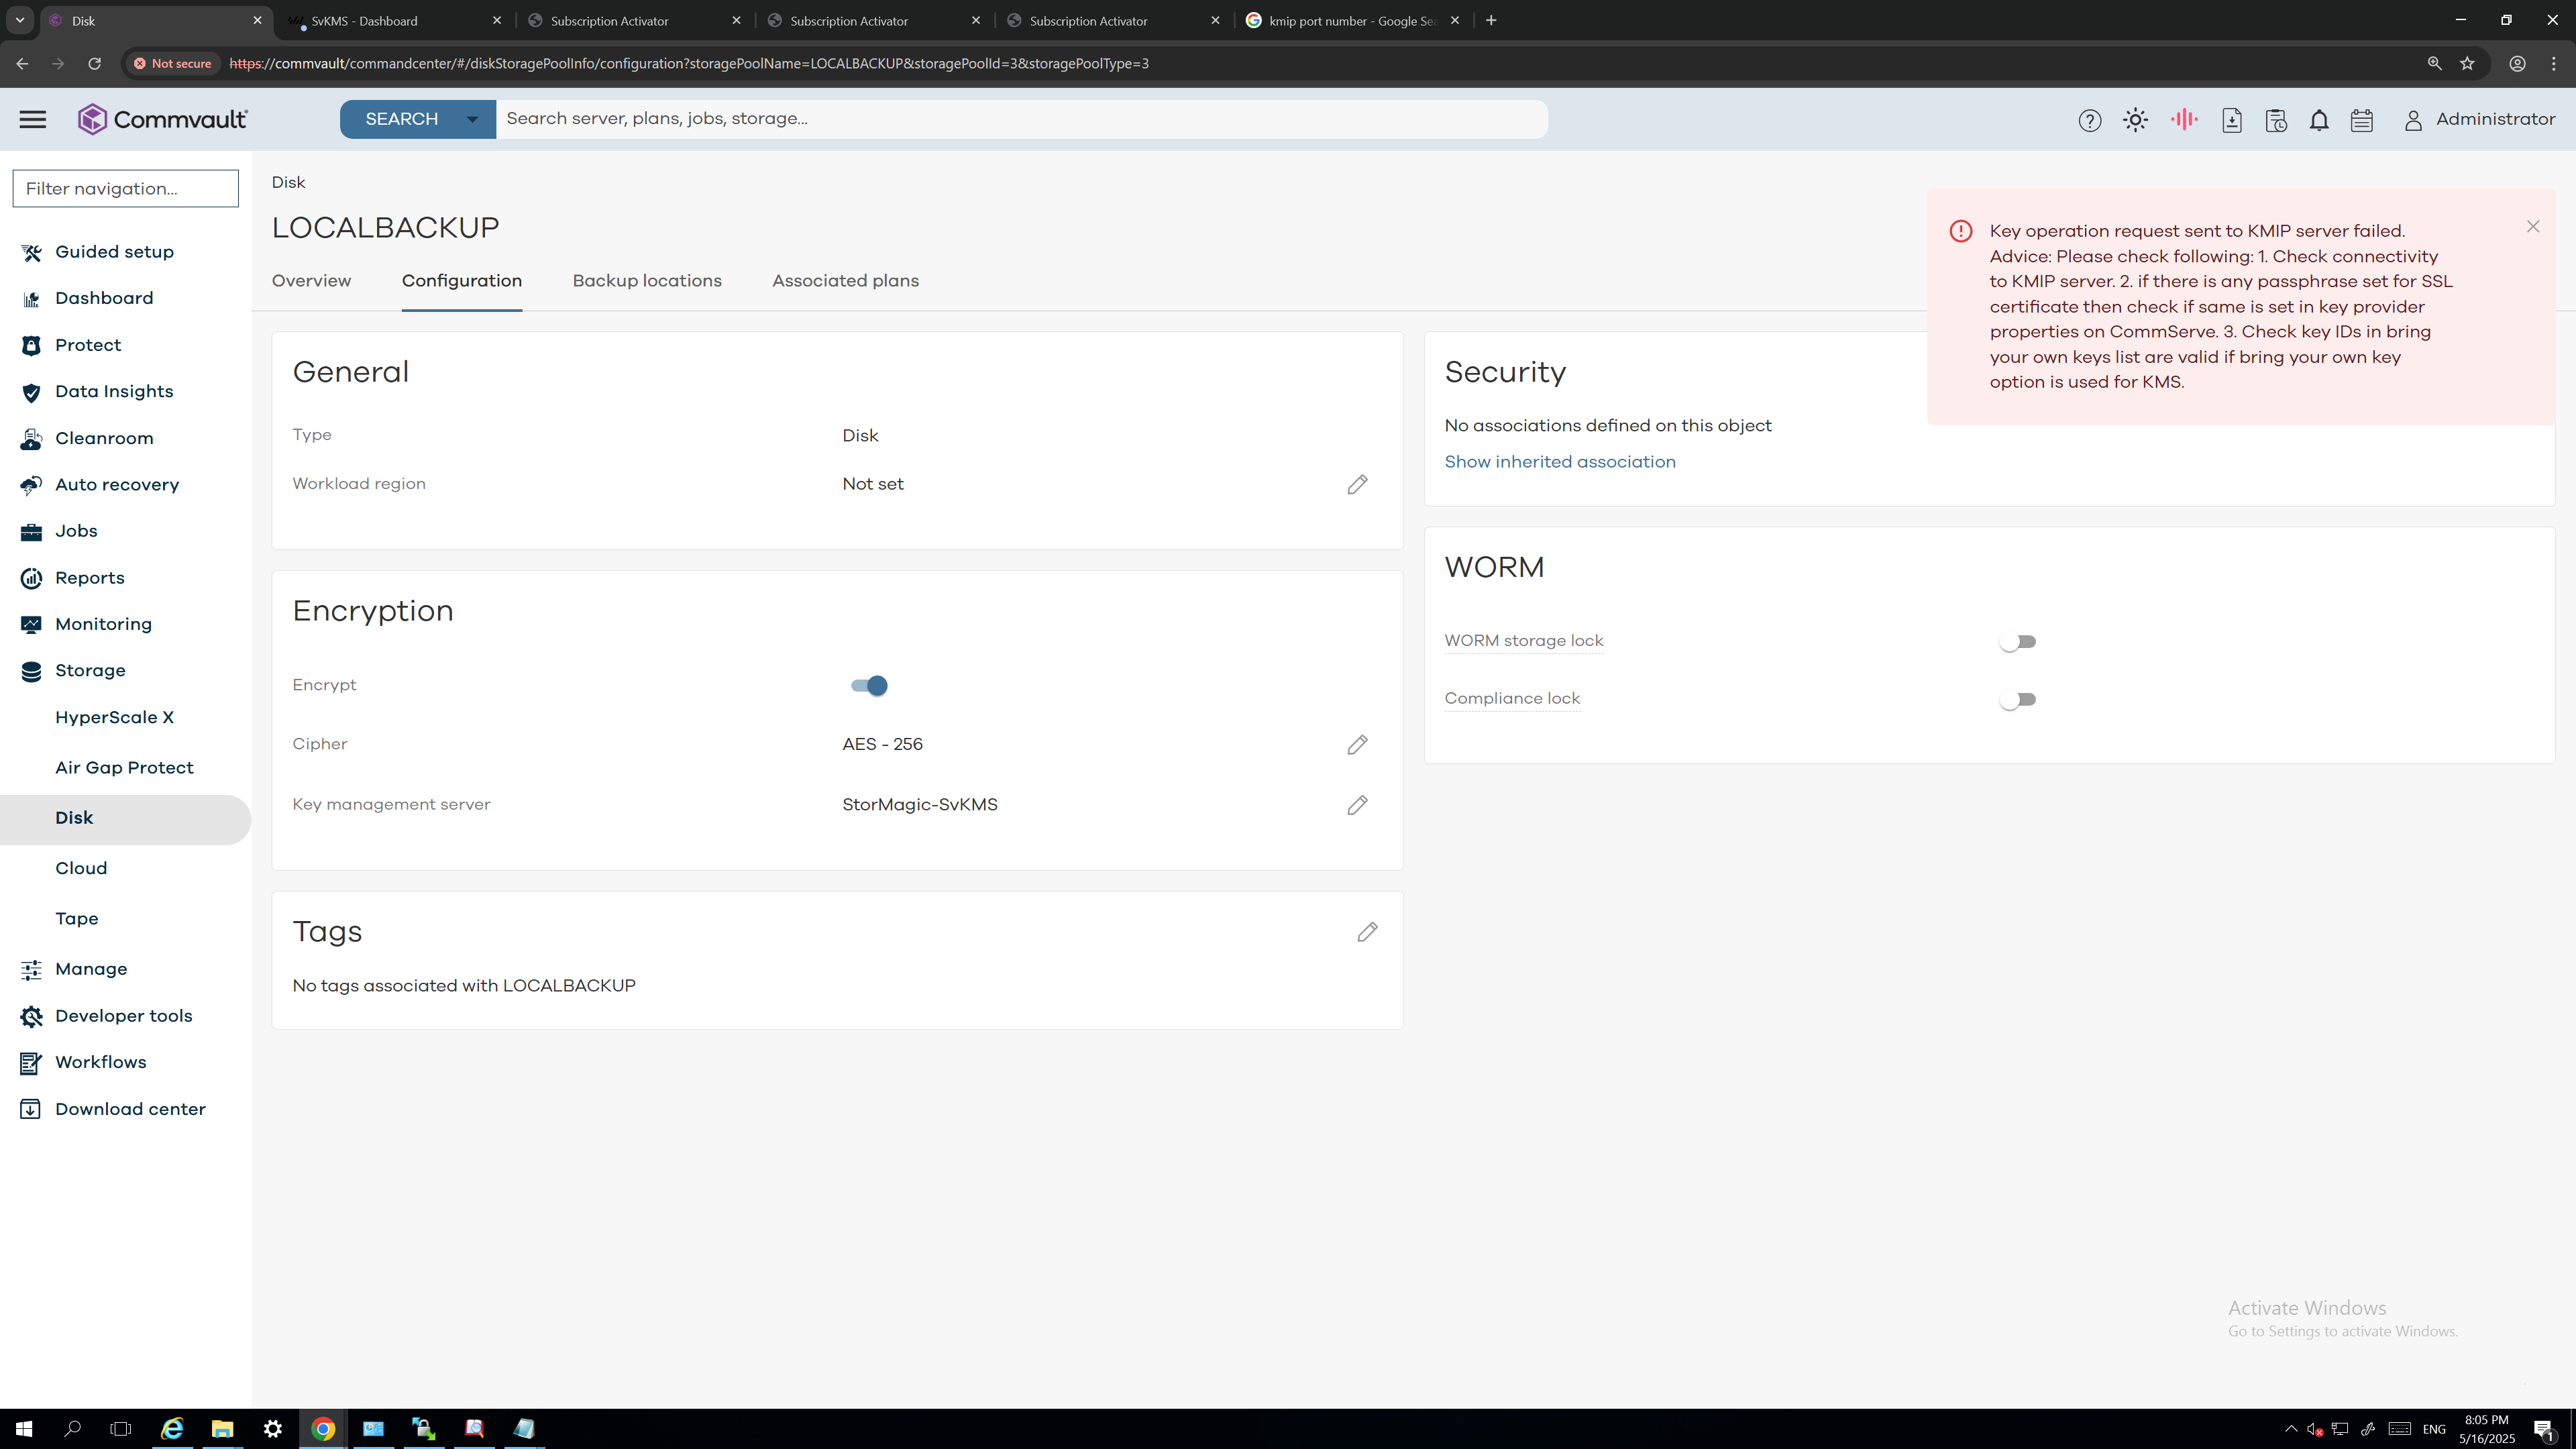Open Download center in sidebar
Screen dimensions: 2576x1449
pyautogui.click(x=130, y=1109)
